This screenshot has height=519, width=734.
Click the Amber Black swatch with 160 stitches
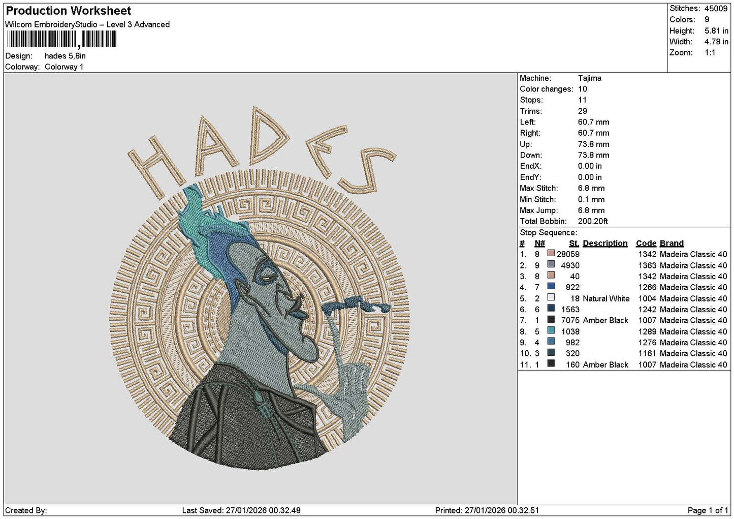click(x=551, y=363)
